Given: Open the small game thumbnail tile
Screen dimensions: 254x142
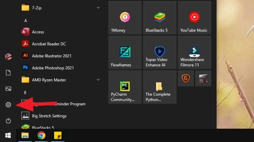Looking at the screenshot, I should [x=203, y=79].
